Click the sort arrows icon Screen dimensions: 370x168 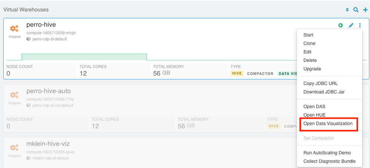[347, 10]
